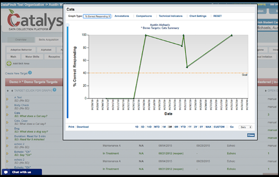Image resolution: width=279 pixels, height=177 pixels.
Task: Close the Cats graph dialog
Action: [251, 135]
